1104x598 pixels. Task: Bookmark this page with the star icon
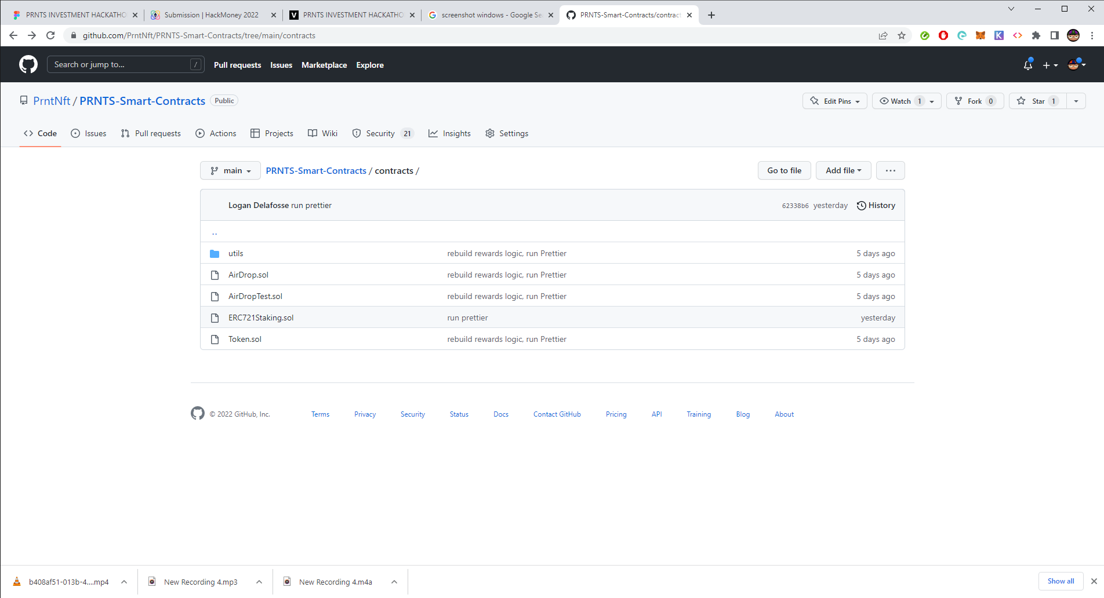(902, 35)
